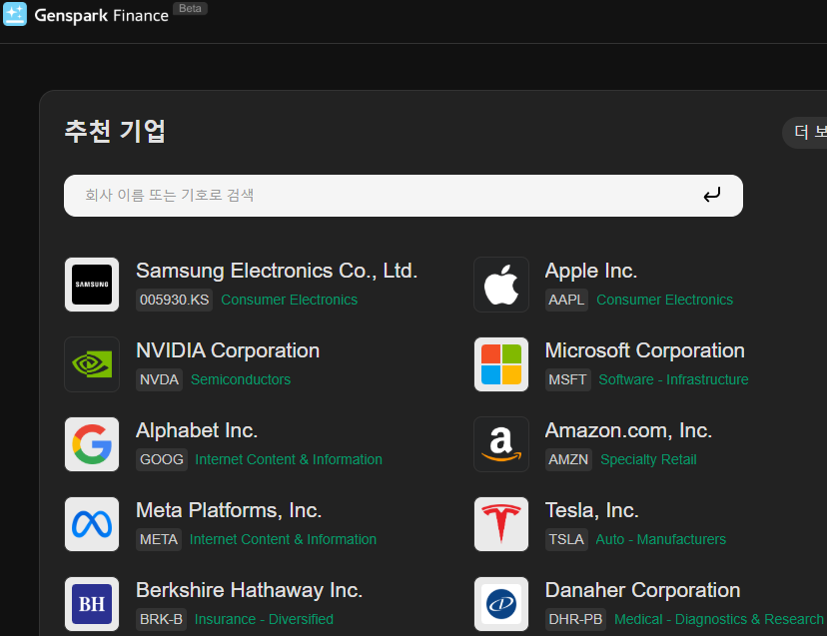The height and width of the screenshot is (636, 827).
Task: Open Microsoft Corporation company name
Action: 644,350
